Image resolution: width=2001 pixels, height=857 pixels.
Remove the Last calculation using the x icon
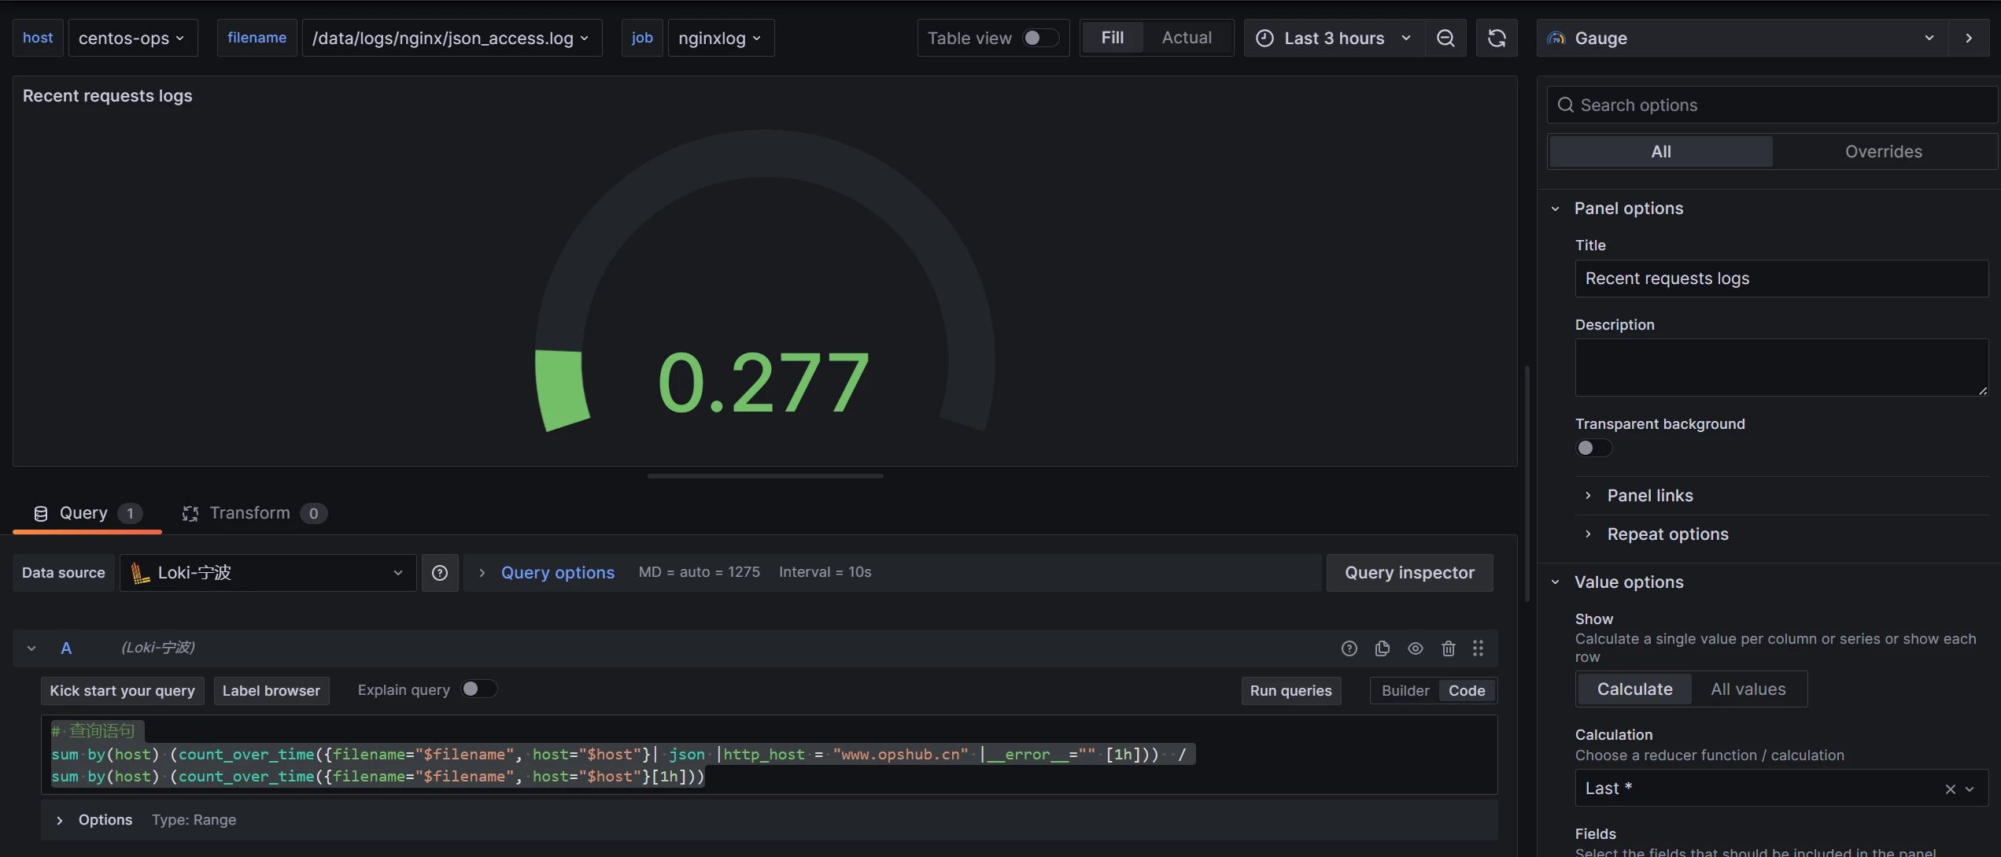[x=1949, y=788]
